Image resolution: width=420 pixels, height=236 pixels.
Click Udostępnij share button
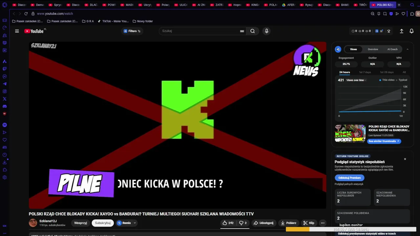263,223
